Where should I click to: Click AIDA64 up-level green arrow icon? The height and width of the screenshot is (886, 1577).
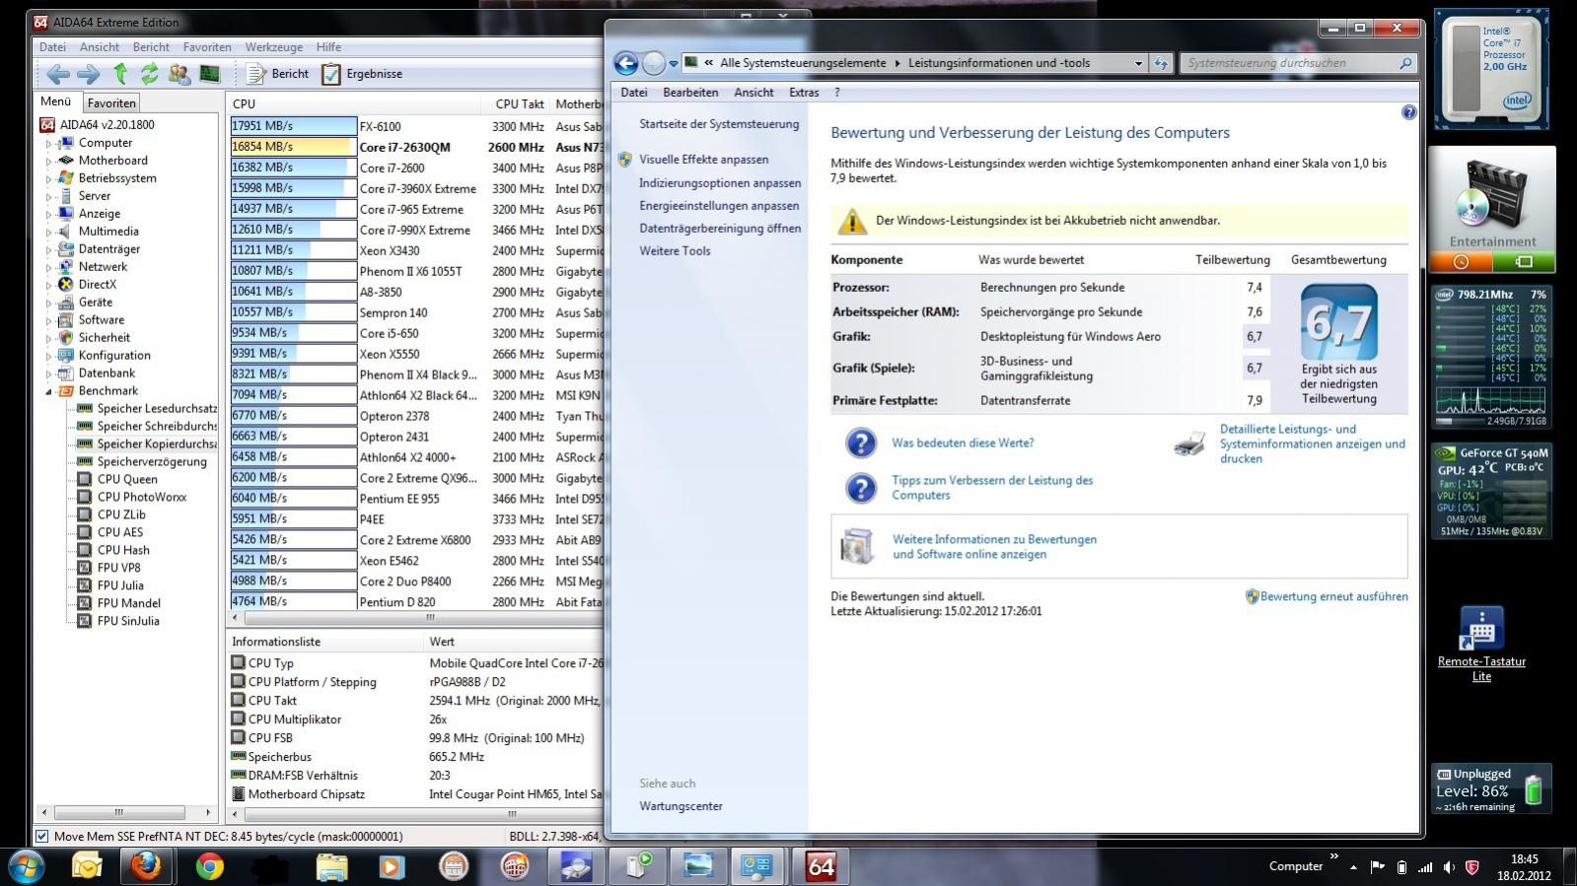[120, 74]
